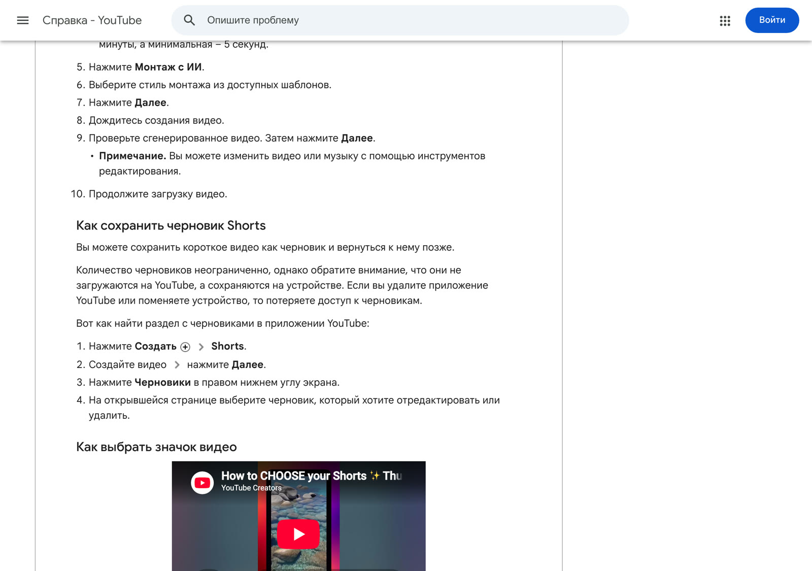Click the chevron arrow after 'Создайте видео'
The height and width of the screenshot is (571, 812).
[177, 365]
